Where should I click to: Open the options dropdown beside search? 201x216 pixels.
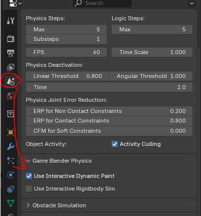(192, 4)
